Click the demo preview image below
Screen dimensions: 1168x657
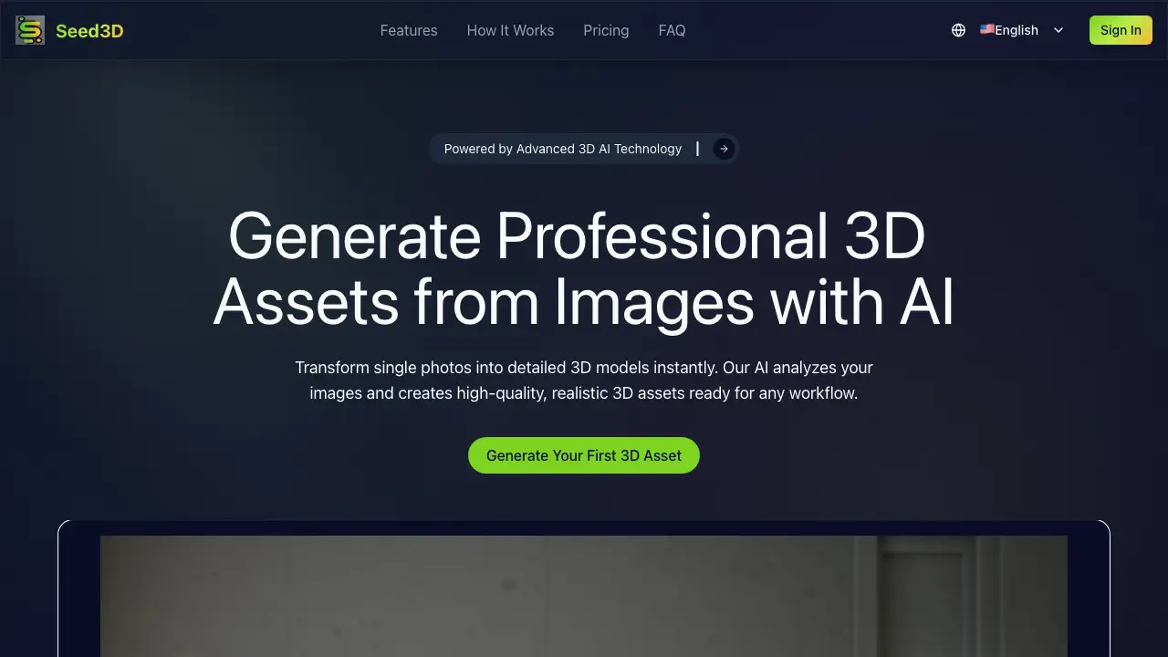pos(584,596)
